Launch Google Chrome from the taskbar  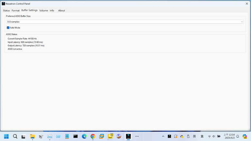click(x=93, y=137)
